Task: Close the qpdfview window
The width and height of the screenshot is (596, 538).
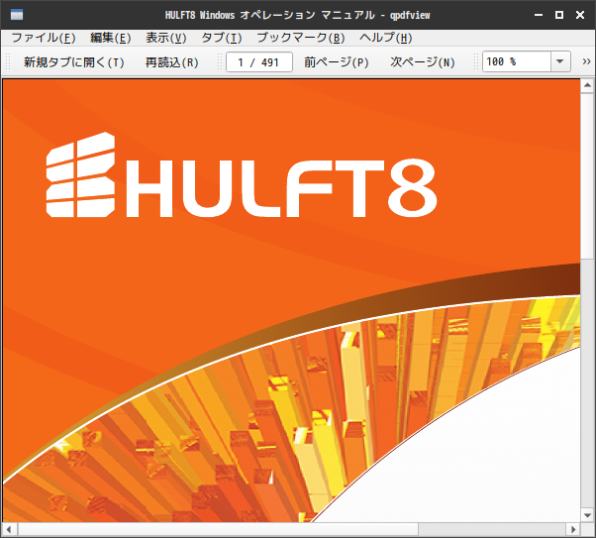Action: (x=580, y=15)
